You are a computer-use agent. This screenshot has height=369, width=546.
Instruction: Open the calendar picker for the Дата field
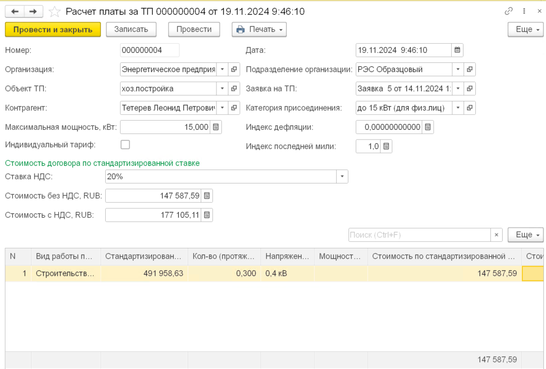click(457, 50)
